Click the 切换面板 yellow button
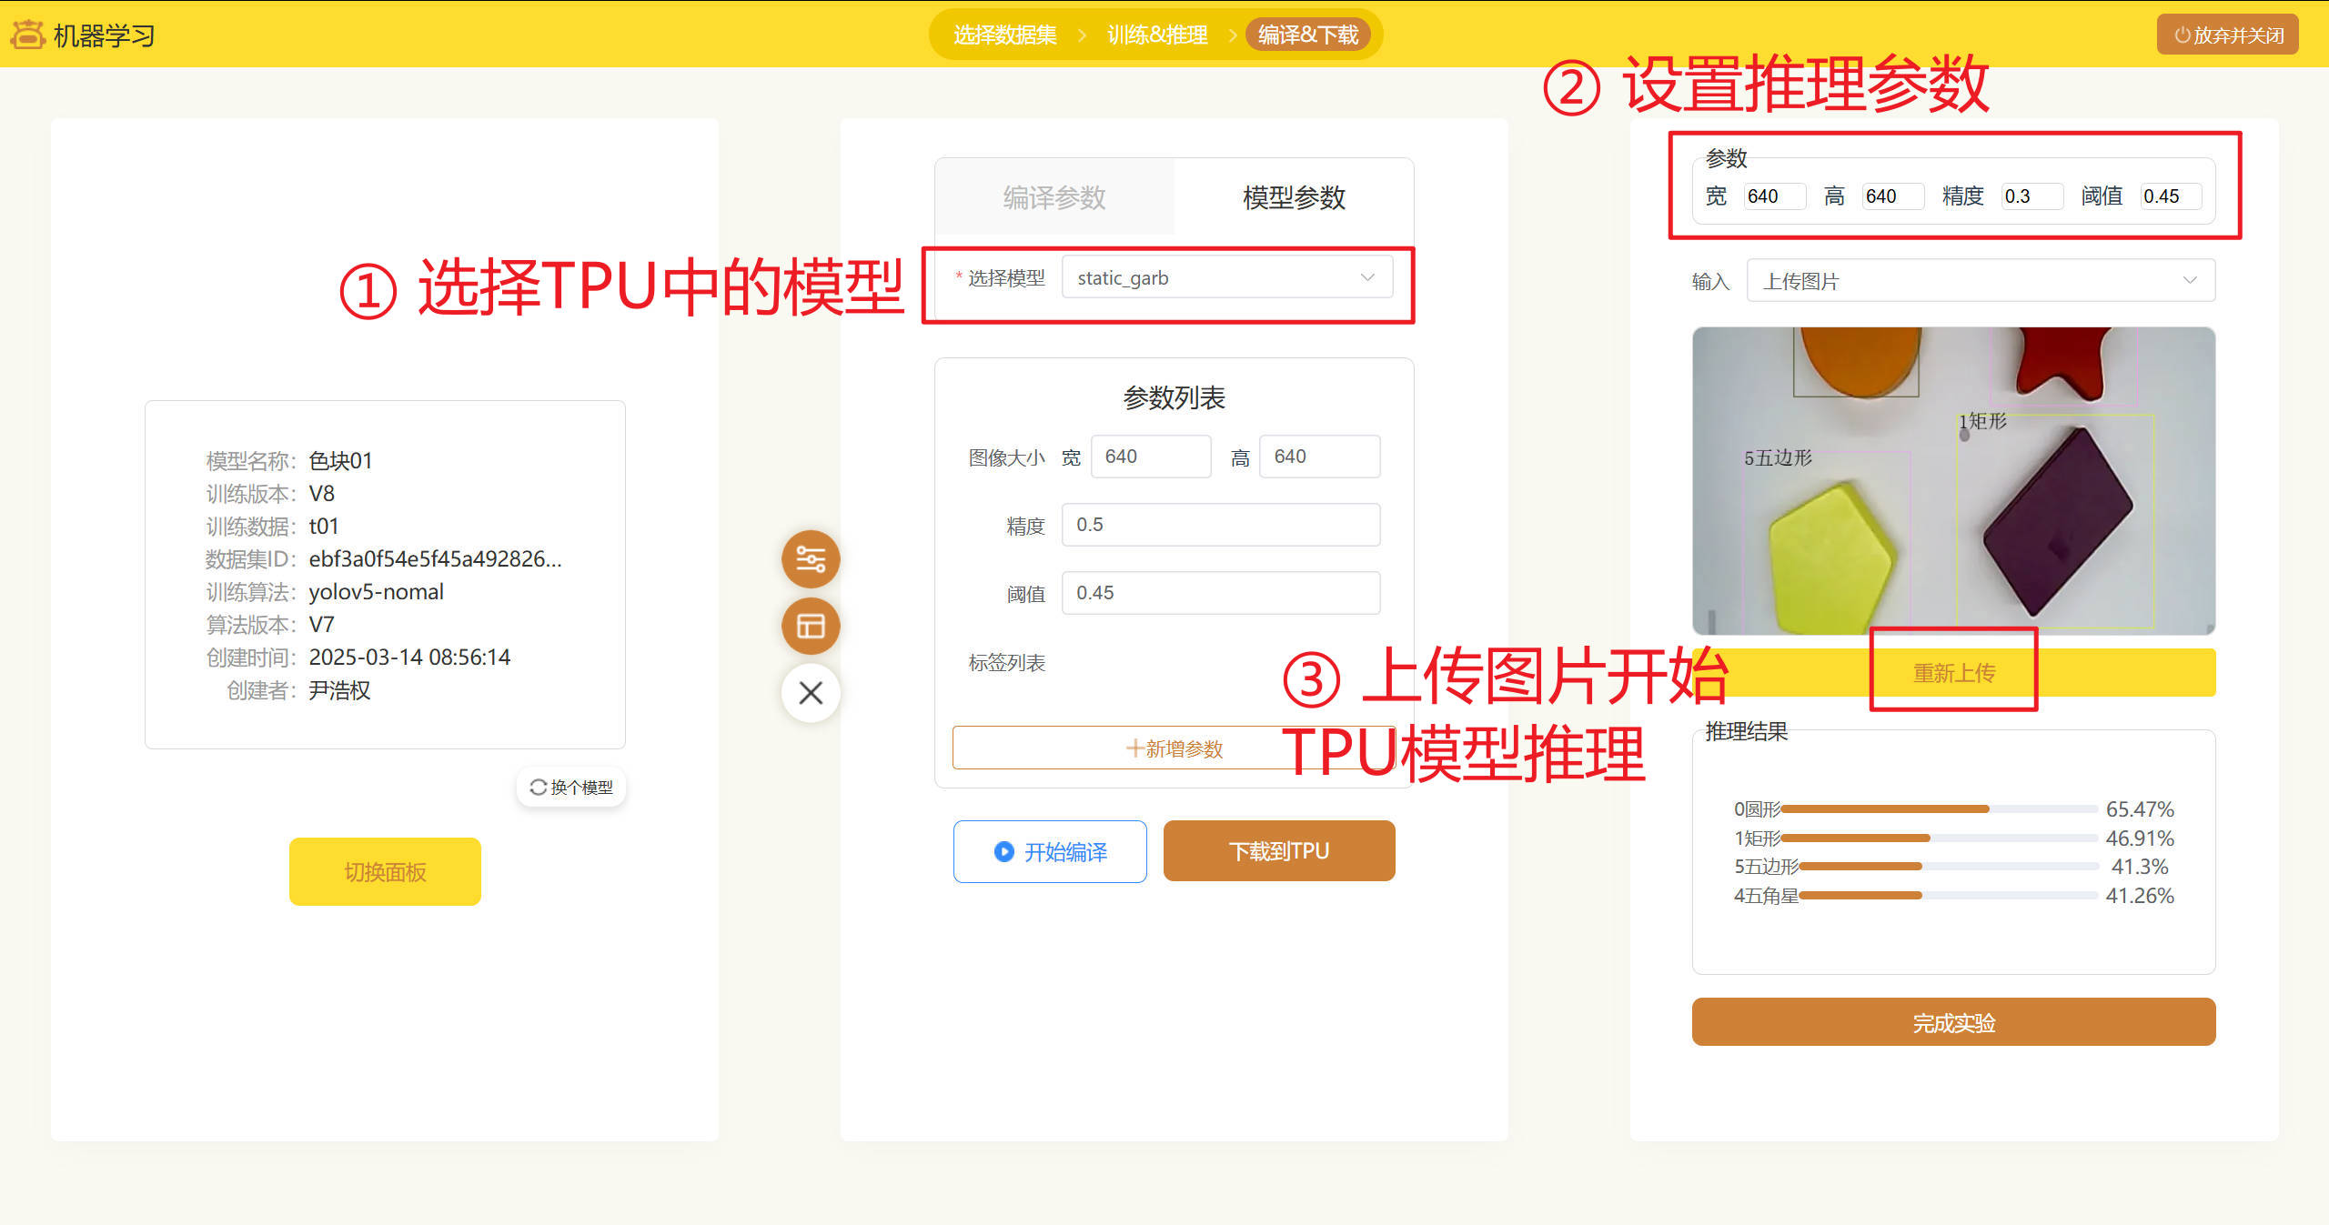The image size is (2329, 1225). pyautogui.click(x=385, y=871)
